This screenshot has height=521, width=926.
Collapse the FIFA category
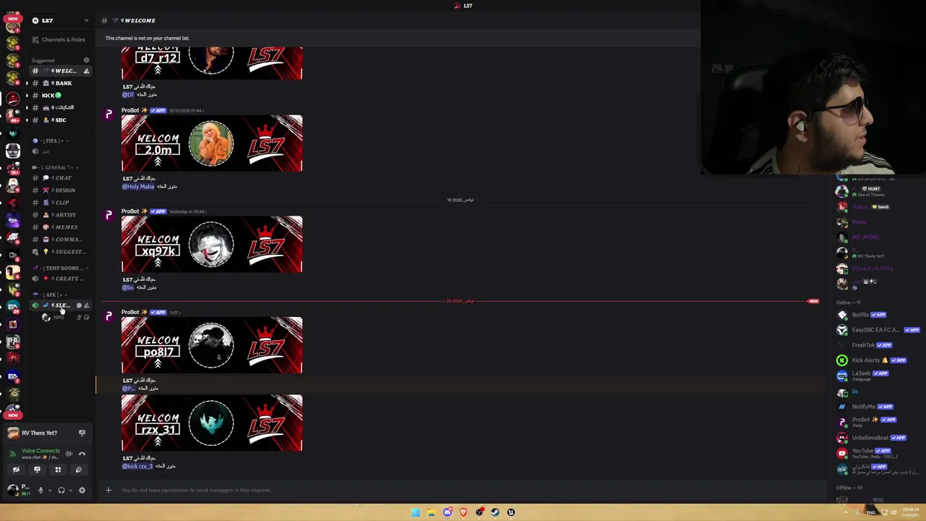coord(49,140)
